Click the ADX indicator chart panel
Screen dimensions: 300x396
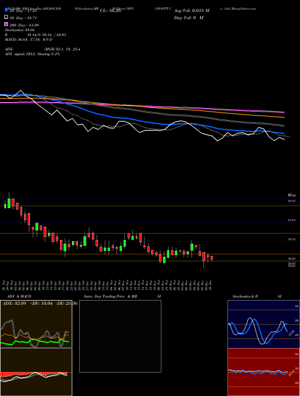[36, 324]
